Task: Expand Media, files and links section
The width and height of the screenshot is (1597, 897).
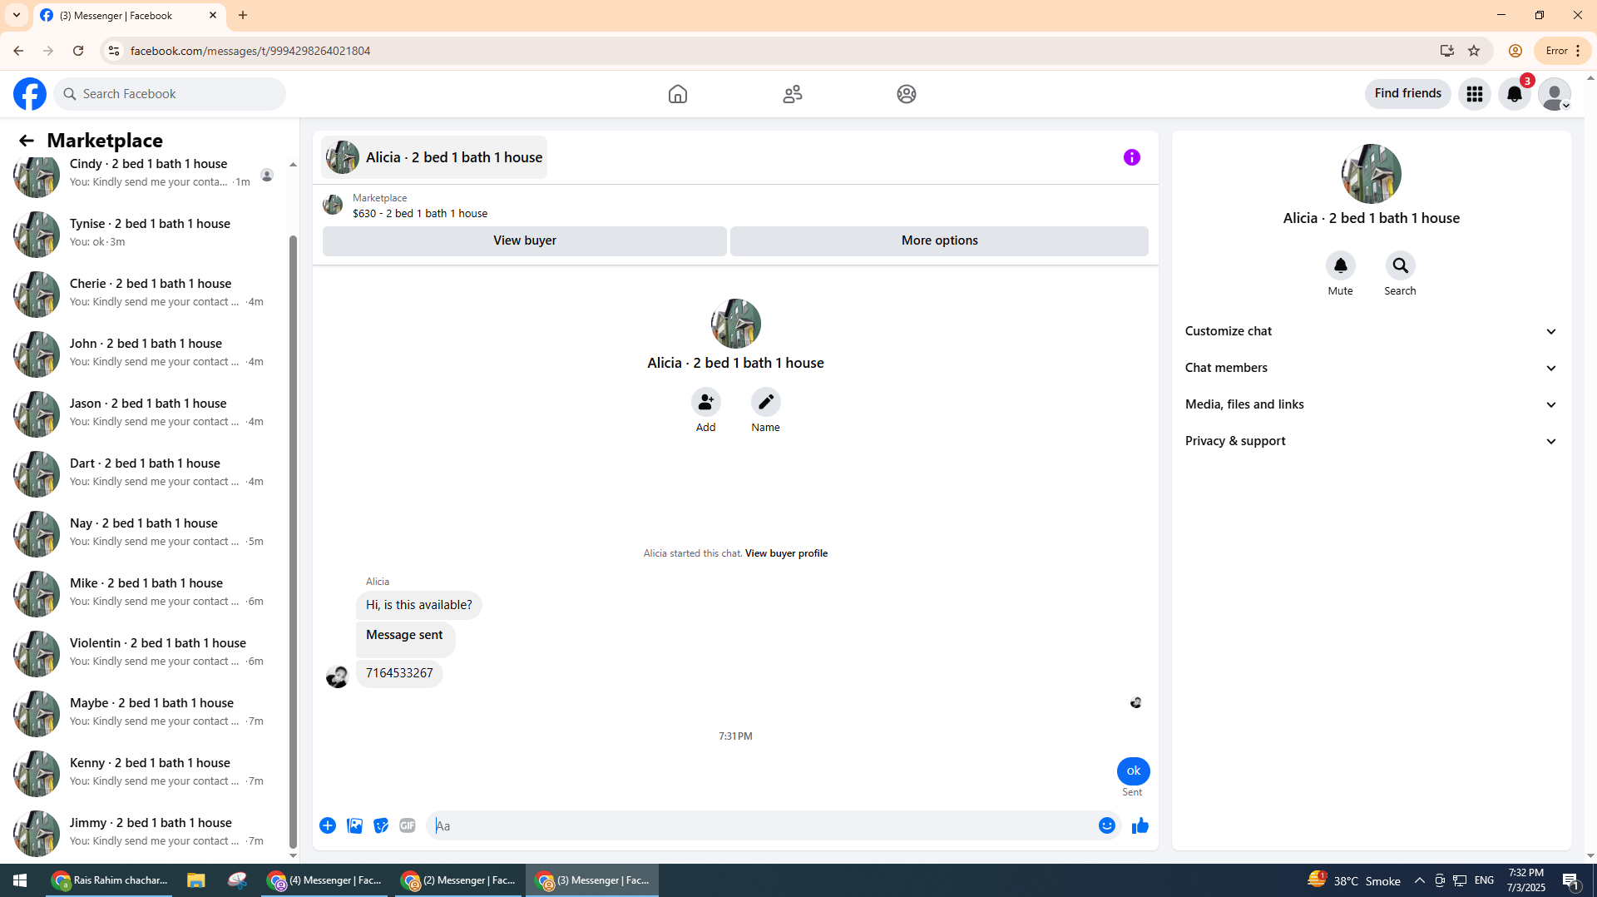Action: pos(1371,404)
